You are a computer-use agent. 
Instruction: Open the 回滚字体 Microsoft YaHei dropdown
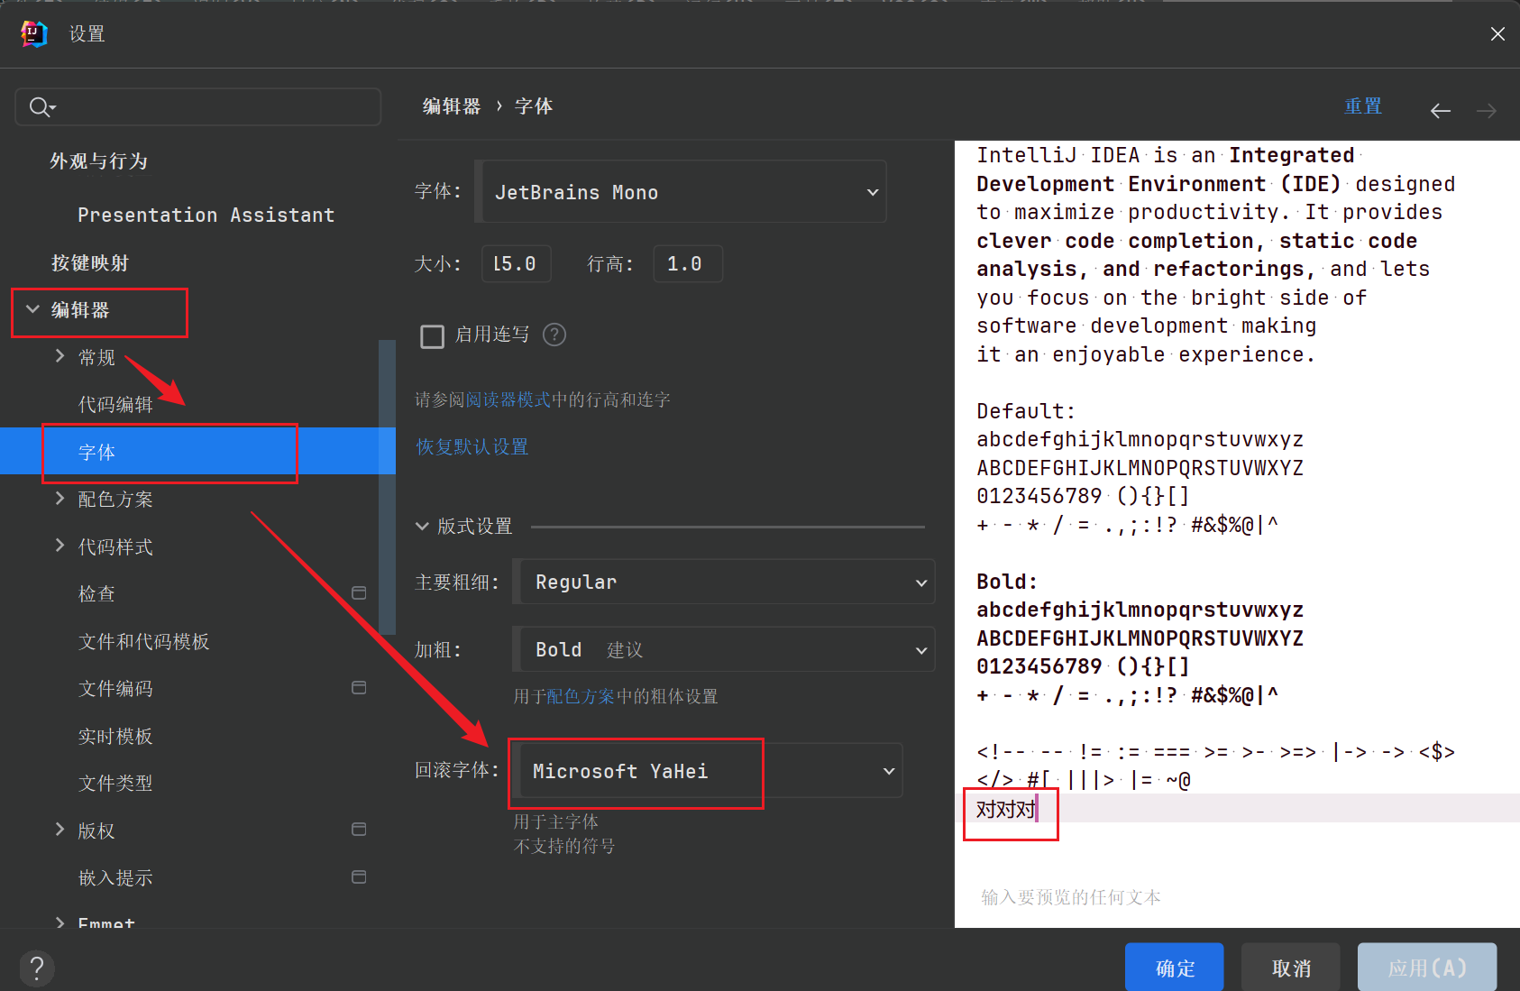(x=709, y=771)
